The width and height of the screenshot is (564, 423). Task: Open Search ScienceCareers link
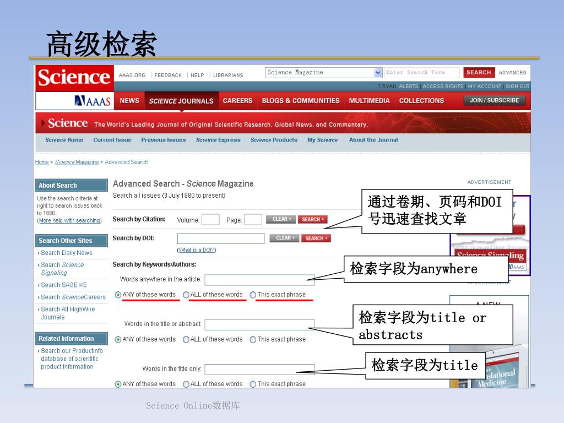tap(73, 297)
